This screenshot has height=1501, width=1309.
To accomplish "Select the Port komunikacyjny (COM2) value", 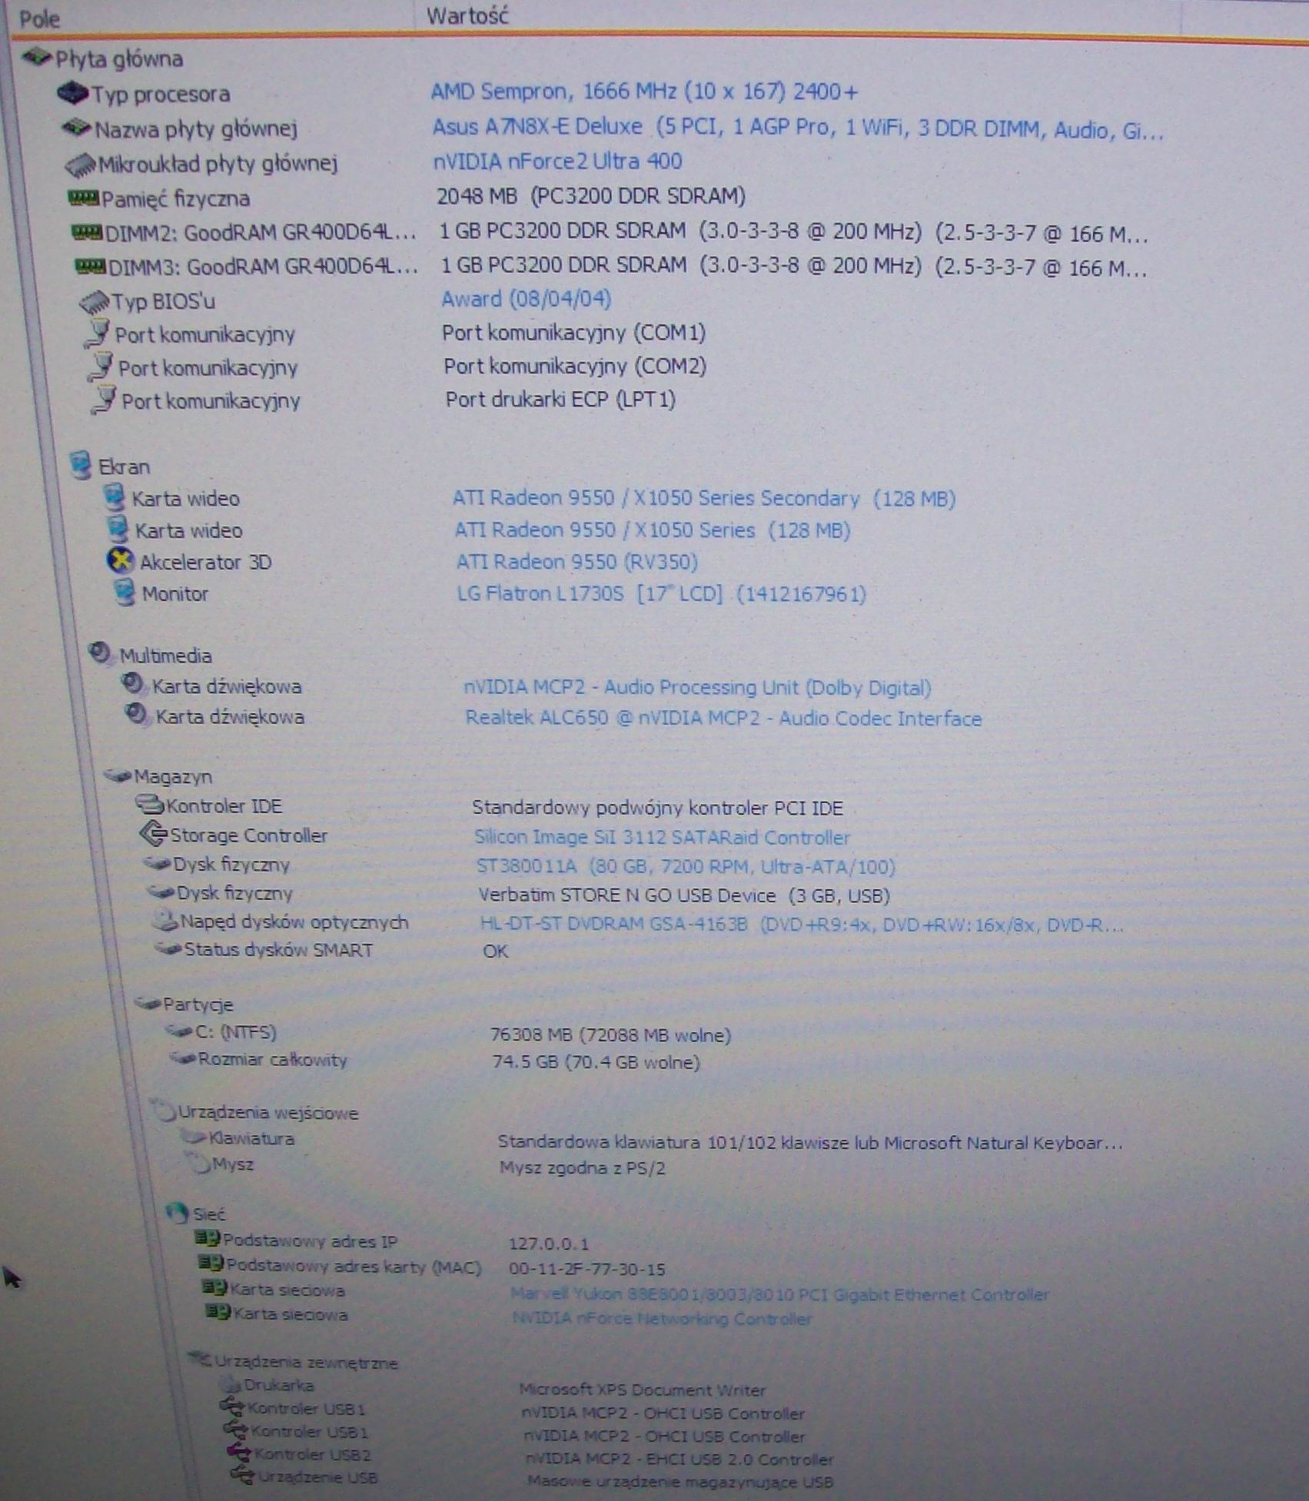I will point(575,366).
